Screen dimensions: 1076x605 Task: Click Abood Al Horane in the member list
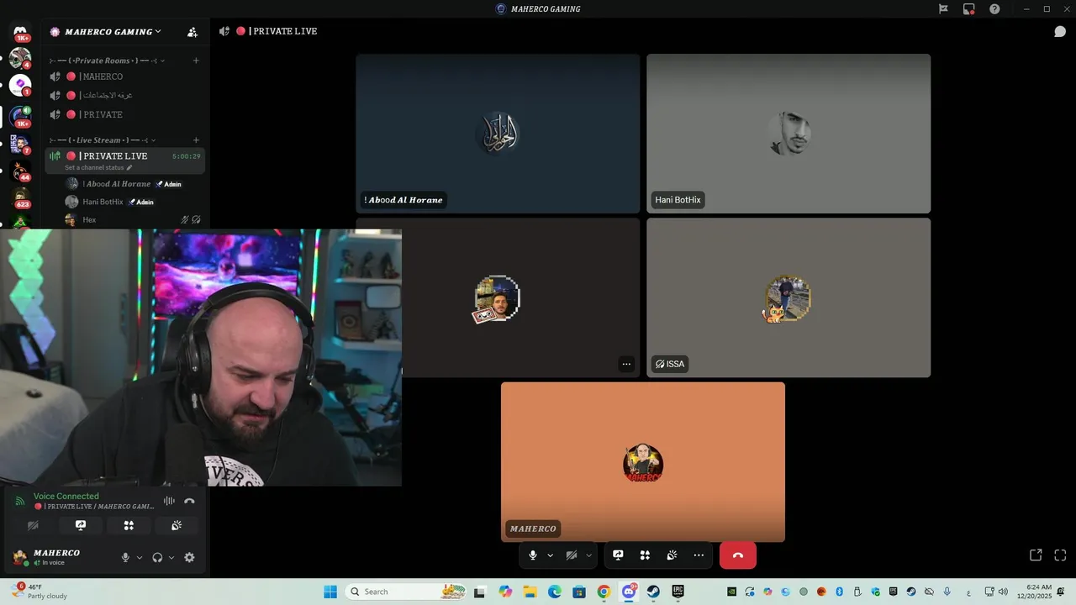point(124,184)
